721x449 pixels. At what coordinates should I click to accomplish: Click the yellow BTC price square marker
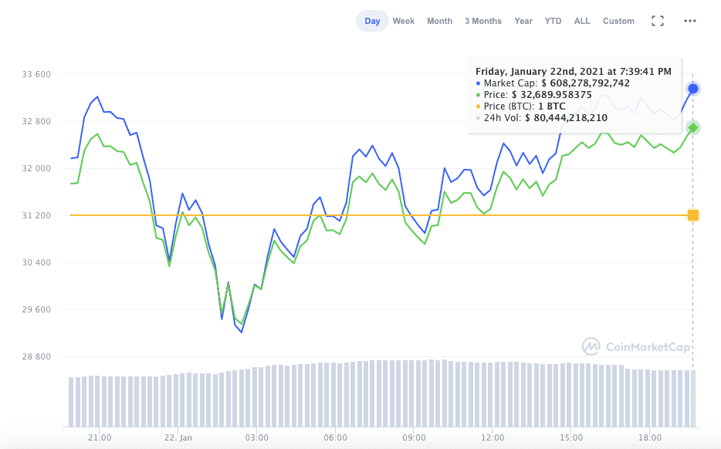pos(693,215)
